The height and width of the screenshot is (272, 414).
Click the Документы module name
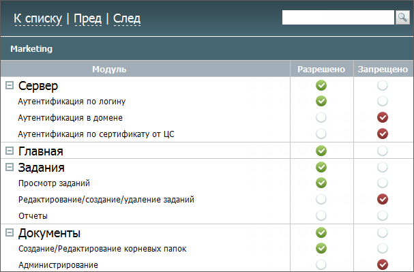49,233
